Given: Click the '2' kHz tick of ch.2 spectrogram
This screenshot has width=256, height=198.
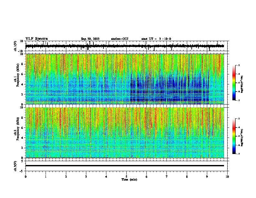Looking at the screenshot, I should [22, 148].
